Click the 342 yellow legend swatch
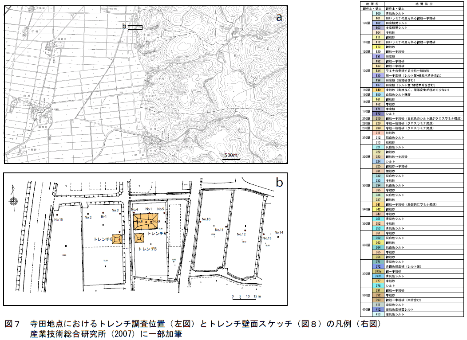467x340 pixels. coord(378,209)
